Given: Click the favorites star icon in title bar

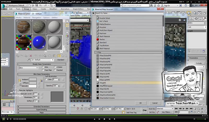Looking at the screenshot, I should pyautogui.click(x=159, y=5).
